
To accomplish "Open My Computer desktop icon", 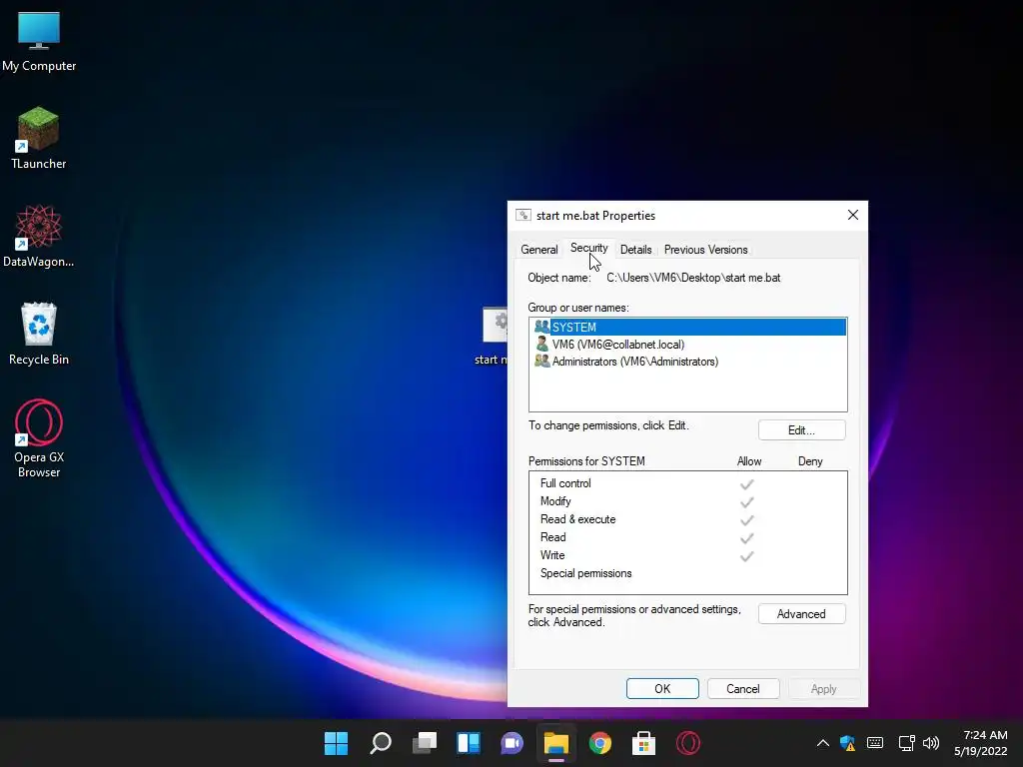I will pyautogui.click(x=39, y=41).
